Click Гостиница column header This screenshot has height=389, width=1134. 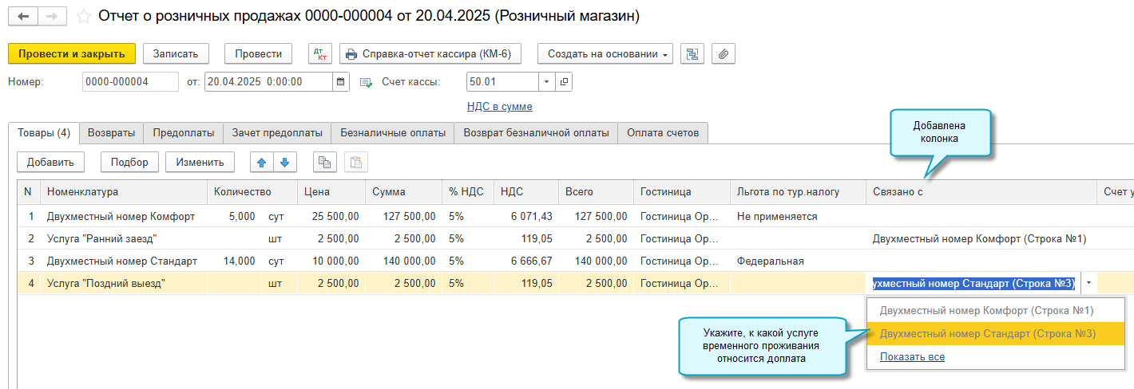(682, 191)
